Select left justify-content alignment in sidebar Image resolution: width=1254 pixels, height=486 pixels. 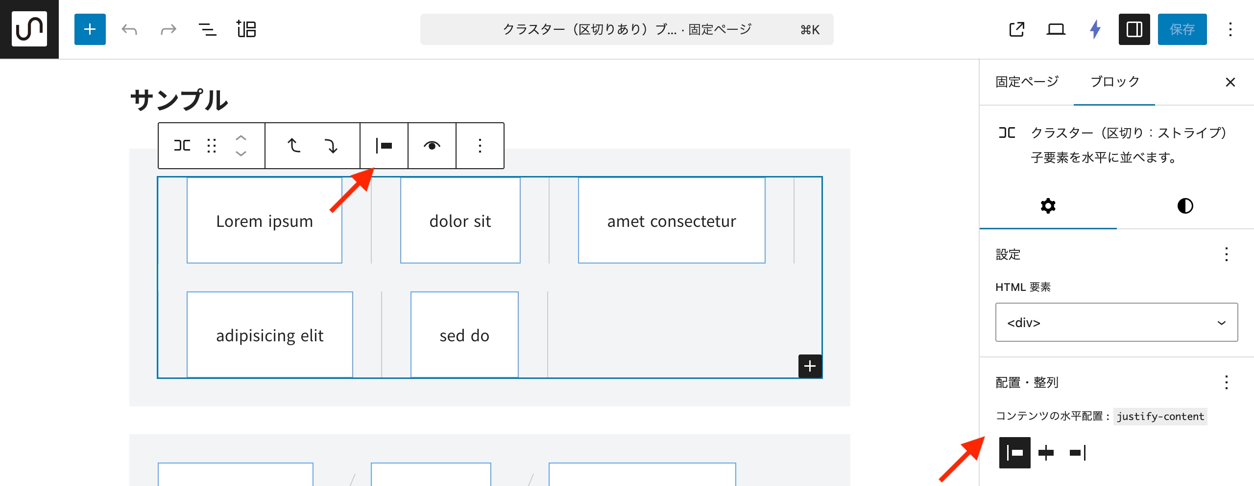click(1014, 453)
